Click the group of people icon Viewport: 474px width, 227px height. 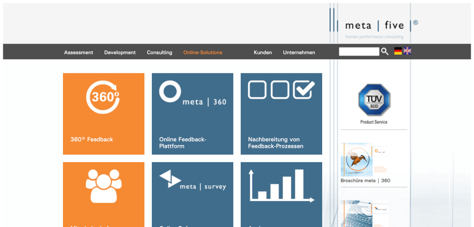(104, 186)
